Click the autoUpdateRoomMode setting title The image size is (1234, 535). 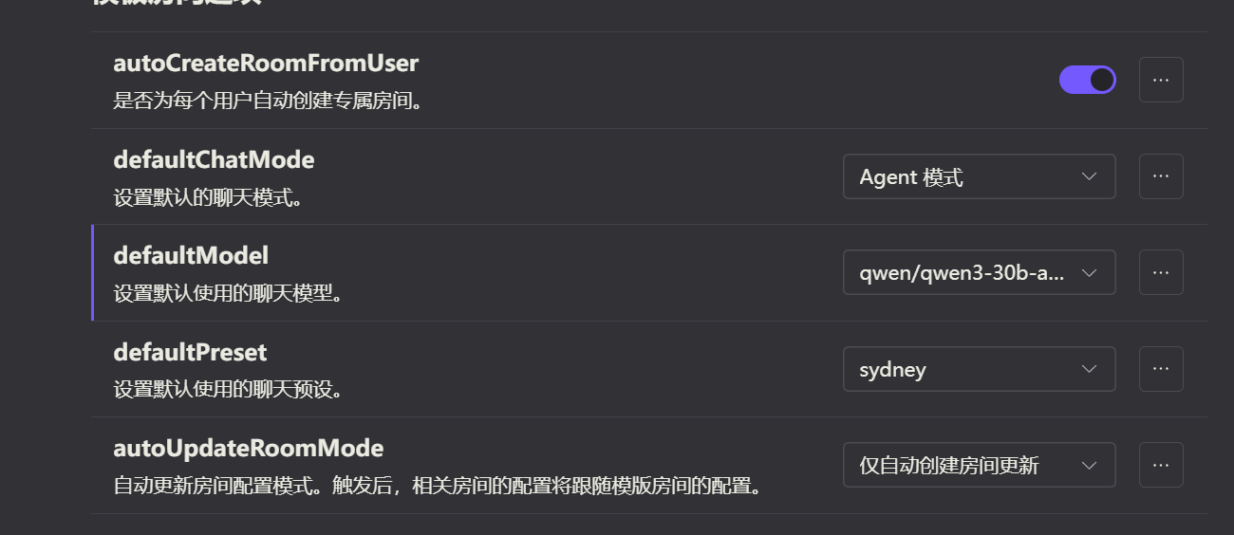(x=248, y=448)
